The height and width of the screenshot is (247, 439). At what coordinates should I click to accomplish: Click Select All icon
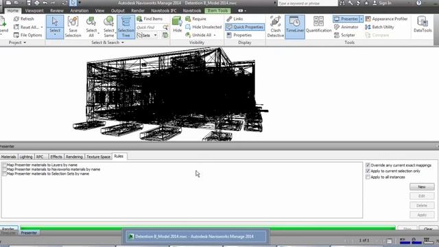[x=91, y=21]
